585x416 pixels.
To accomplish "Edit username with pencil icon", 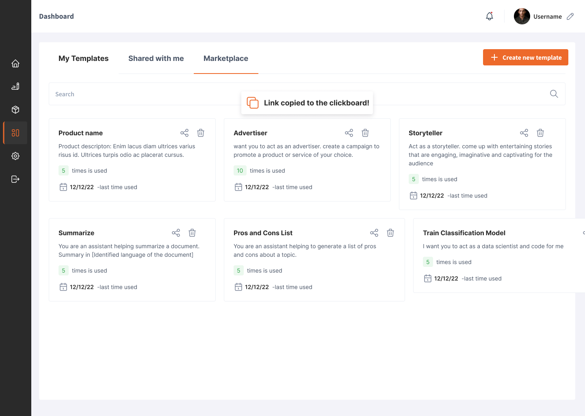I will 570,16.
